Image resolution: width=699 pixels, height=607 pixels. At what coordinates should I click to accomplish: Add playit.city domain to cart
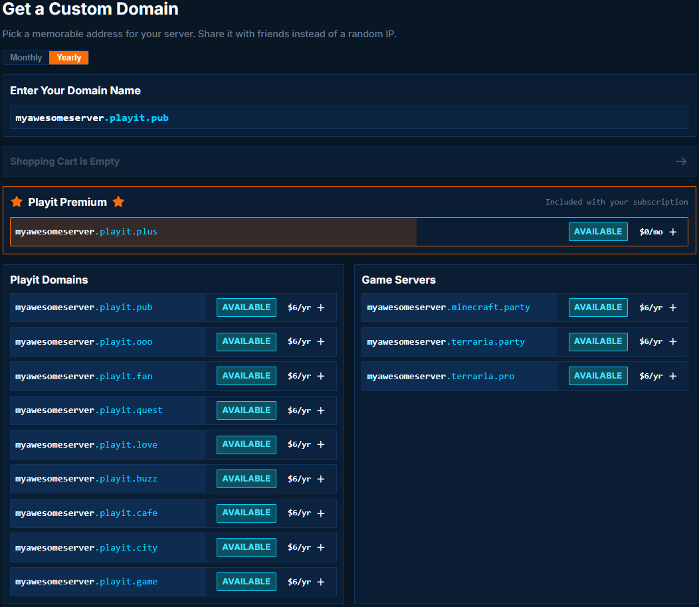pyautogui.click(x=321, y=547)
